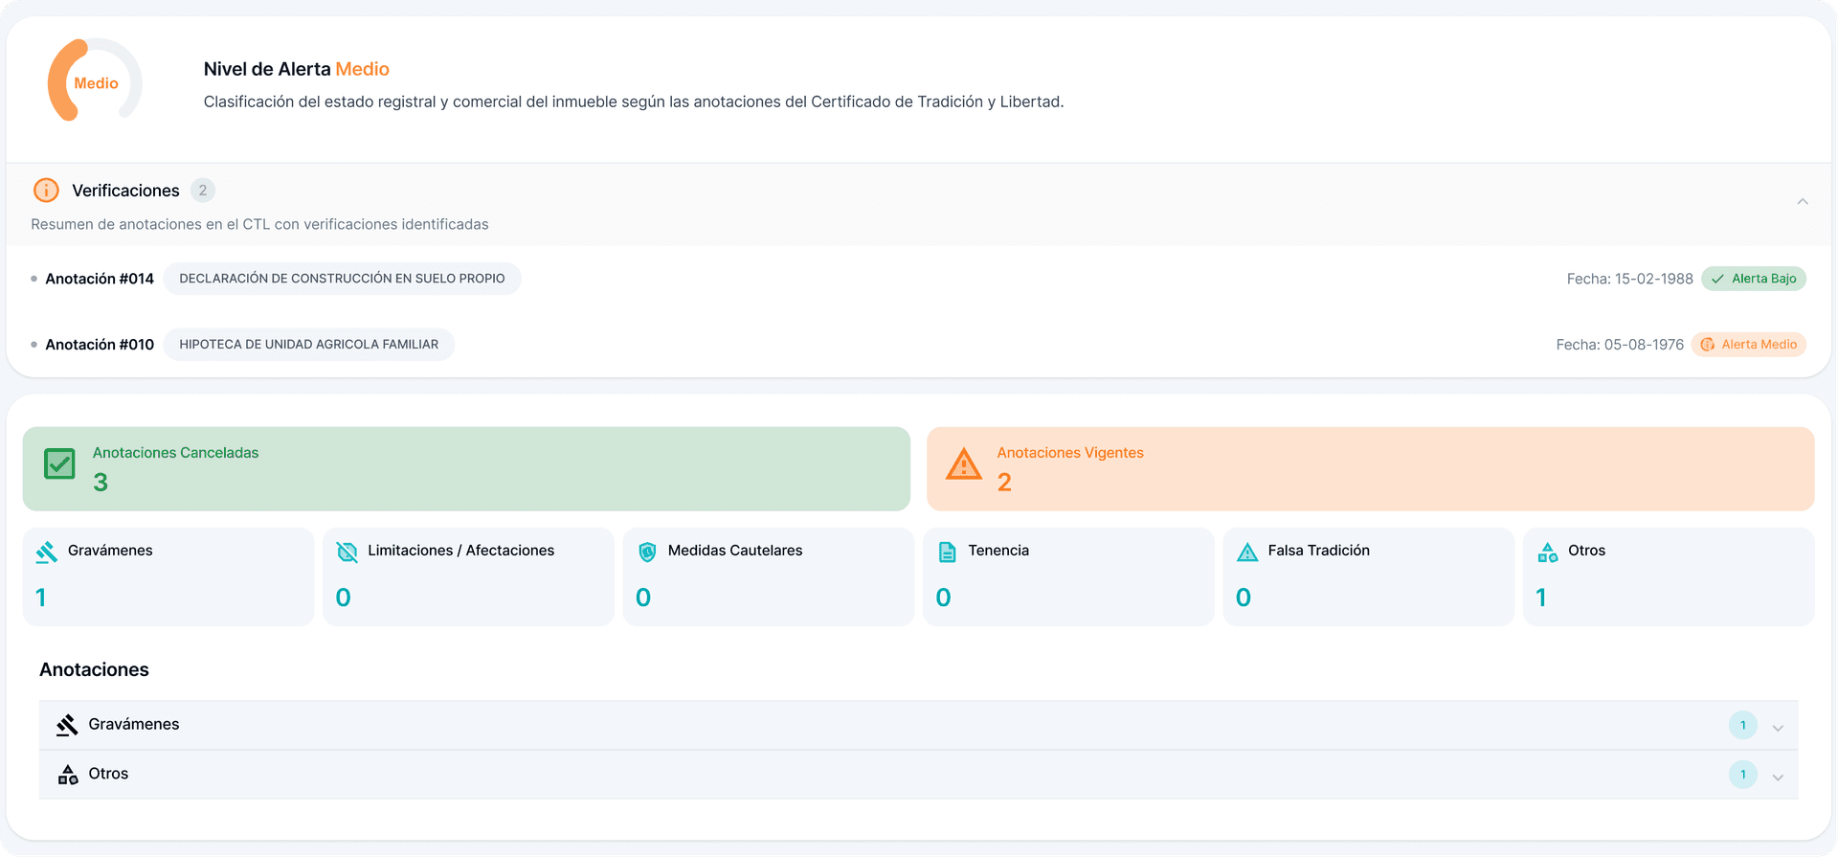1838x857 pixels.
Task: Click the gavel icon in Gravámenes card
Action: click(x=47, y=553)
